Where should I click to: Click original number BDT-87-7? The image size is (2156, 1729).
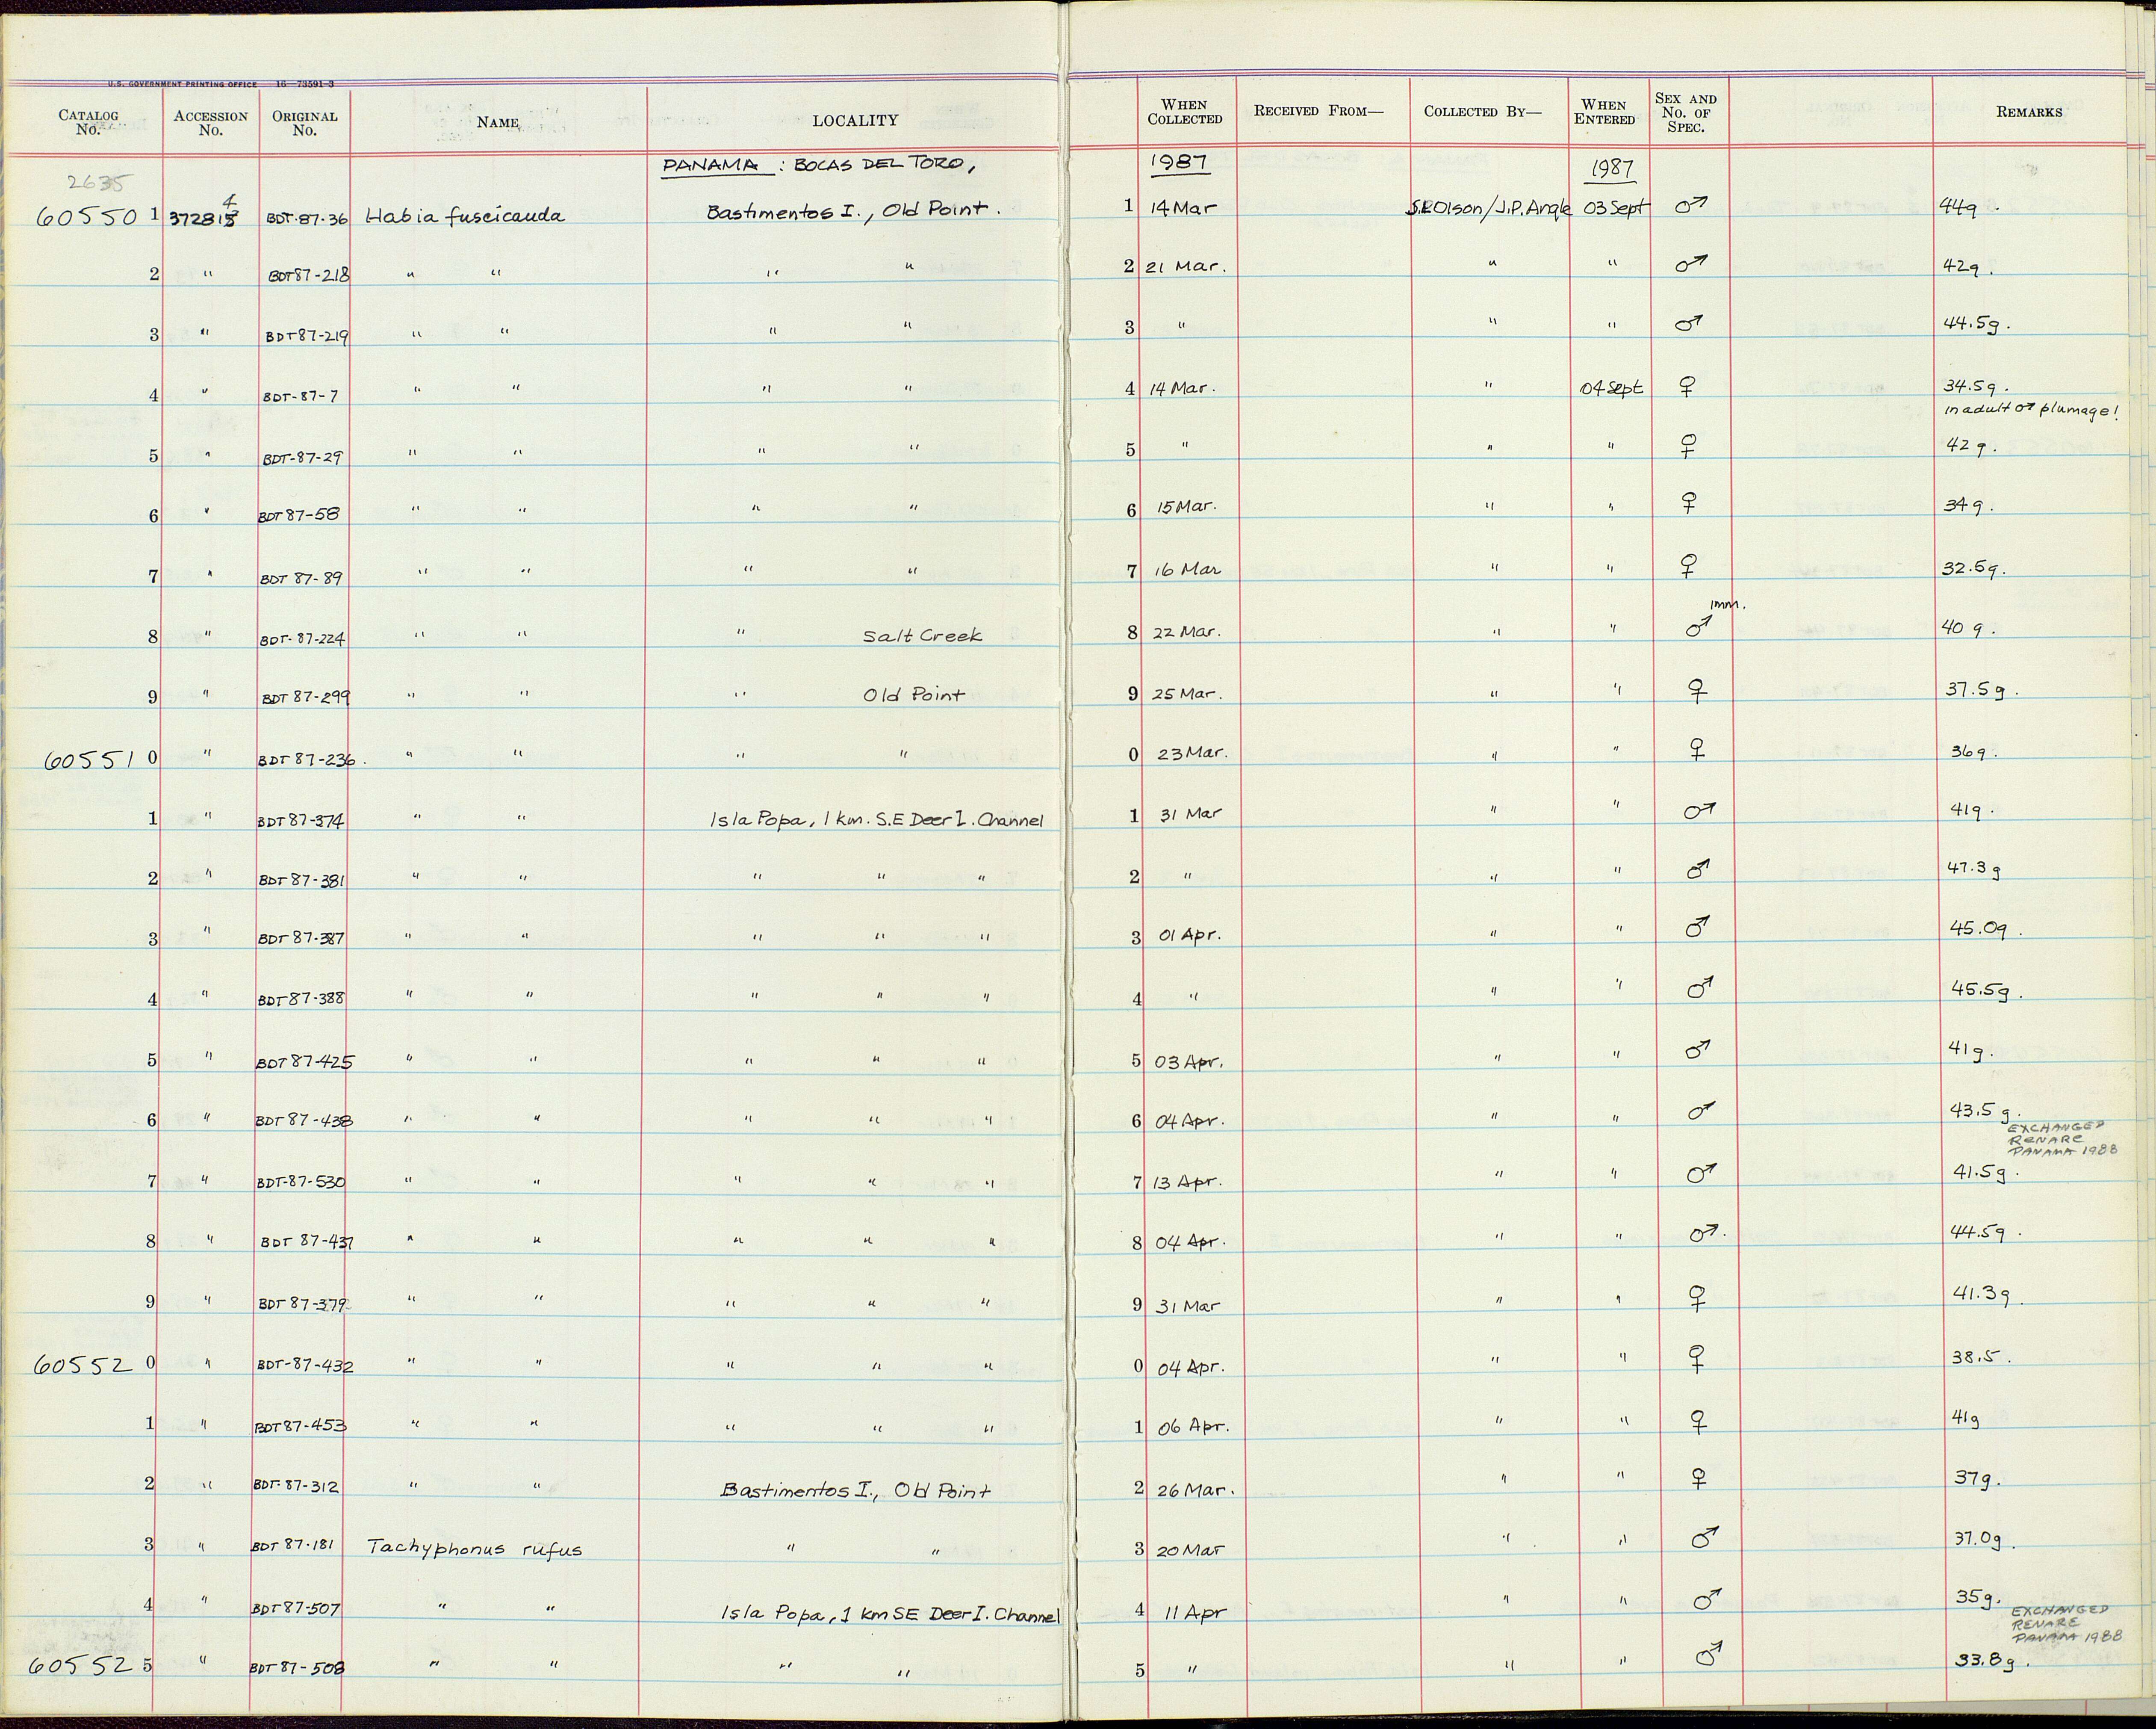pyautogui.click(x=300, y=396)
